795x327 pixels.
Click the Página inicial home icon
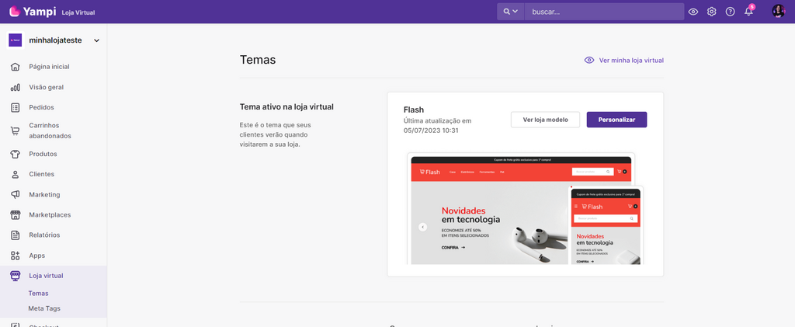click(16, 67)
